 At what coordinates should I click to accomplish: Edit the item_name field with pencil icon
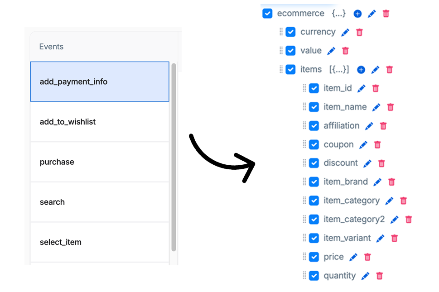pyautogui.click(x=376, y=107)
